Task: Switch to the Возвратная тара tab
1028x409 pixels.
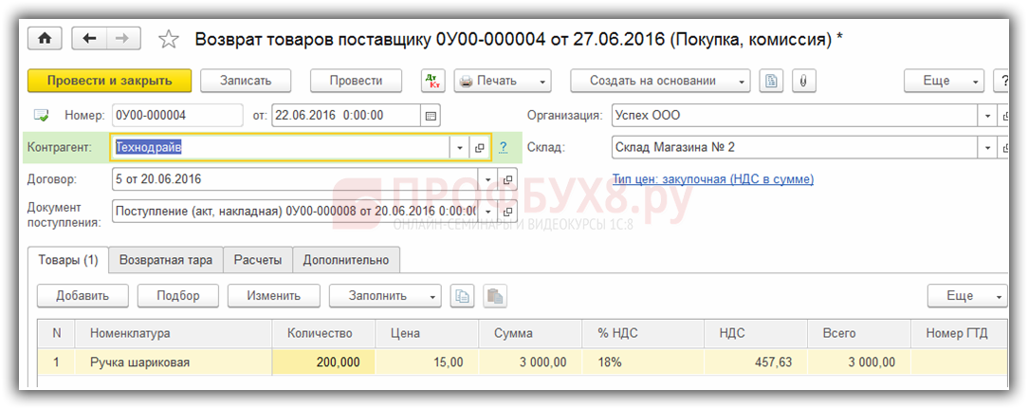Action: (x=167, y=260)
